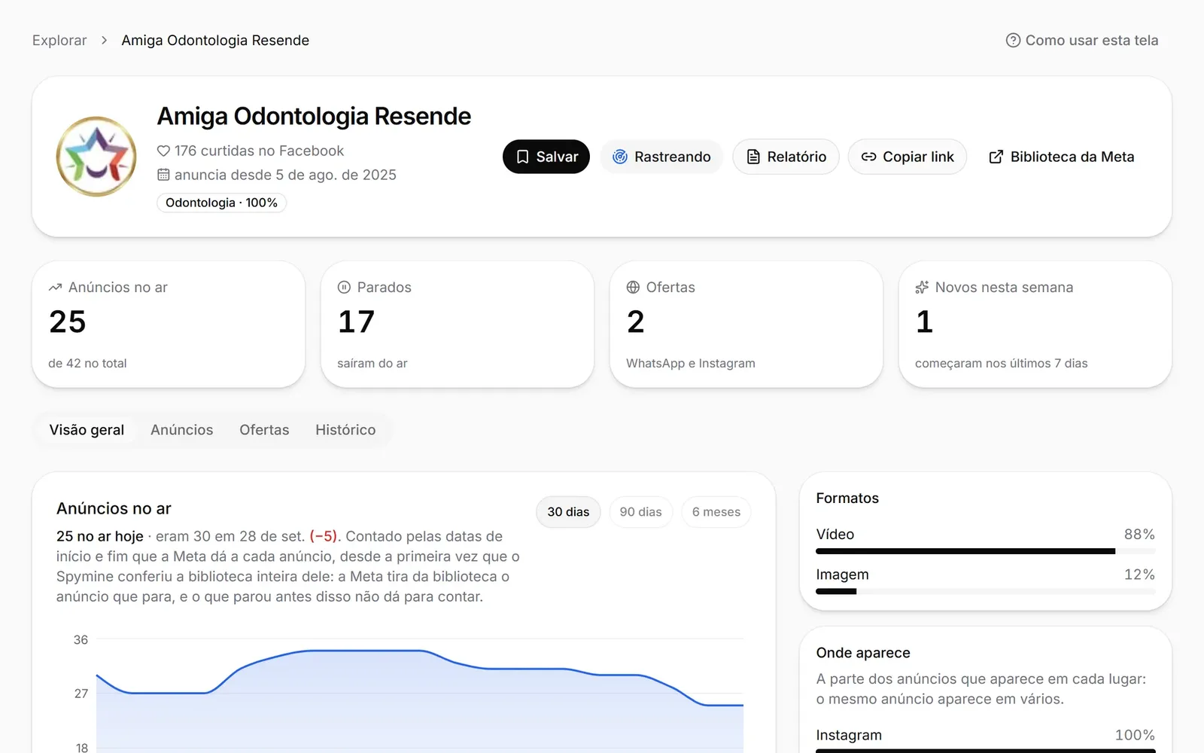Screen dimensions: 1204x753
Task: Open the Amiga Odontologia profile logo
Action: point(96,157)
